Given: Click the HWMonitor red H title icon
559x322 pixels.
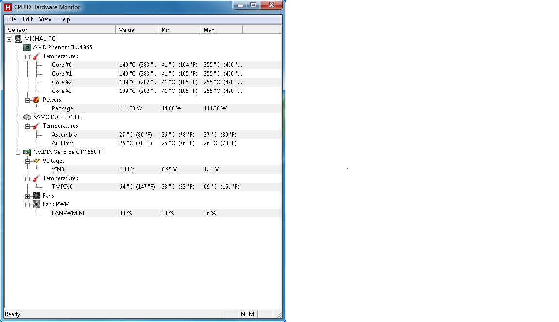Looking at the screenshot, I should coord(7,7).
